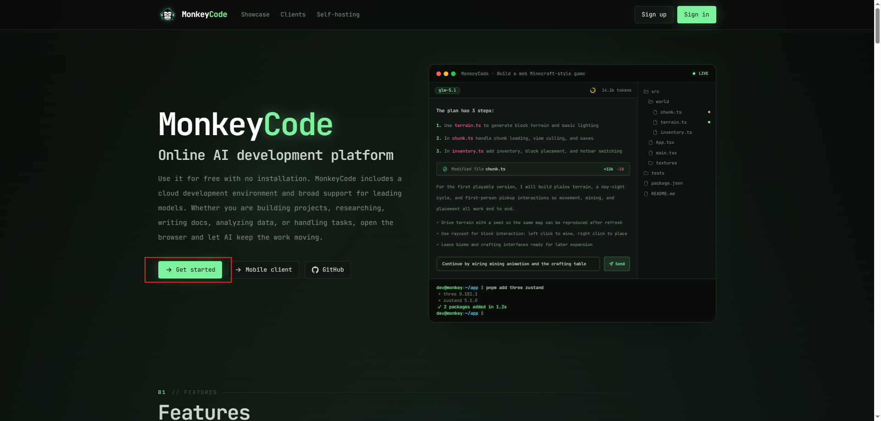Click the arrow icon in Mobile client
Viewport: 881px width, 421px height.
click(x=238, y=270)
